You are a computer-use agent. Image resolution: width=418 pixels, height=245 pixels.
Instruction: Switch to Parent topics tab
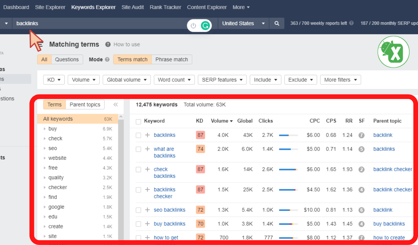click(85, 105)
